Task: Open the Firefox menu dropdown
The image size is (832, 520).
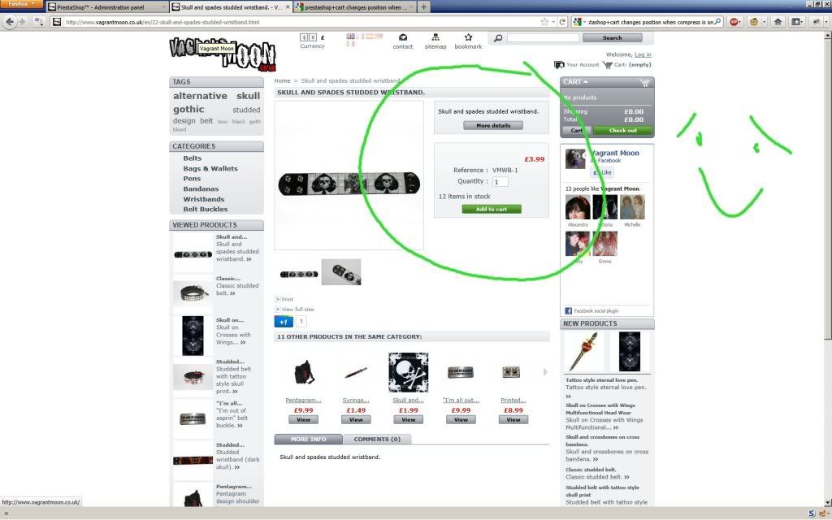Action: (21, 6)
